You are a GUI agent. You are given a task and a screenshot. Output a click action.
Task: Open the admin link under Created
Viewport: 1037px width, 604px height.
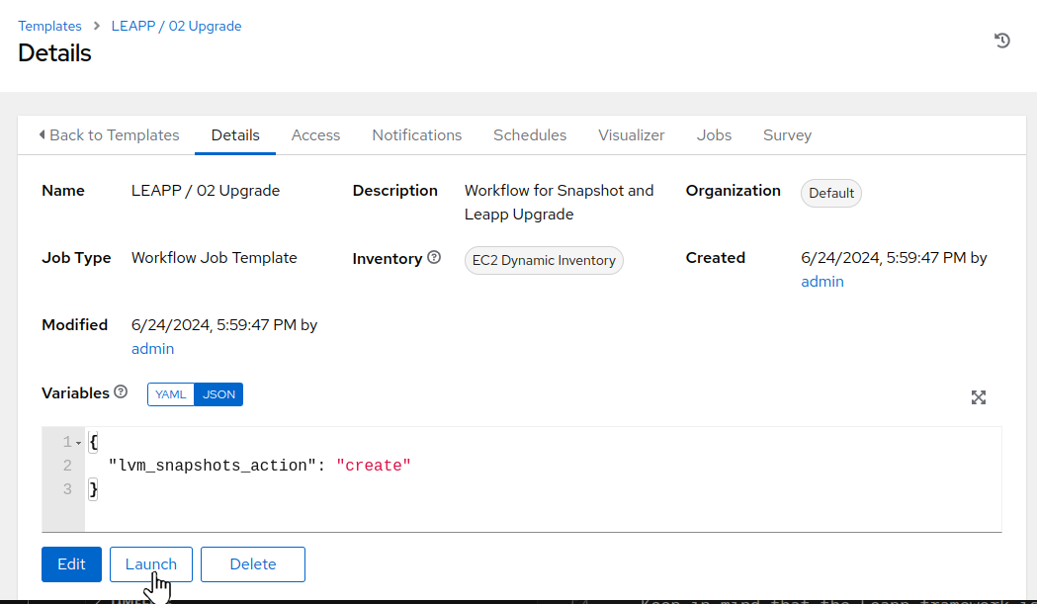point(822,281)
